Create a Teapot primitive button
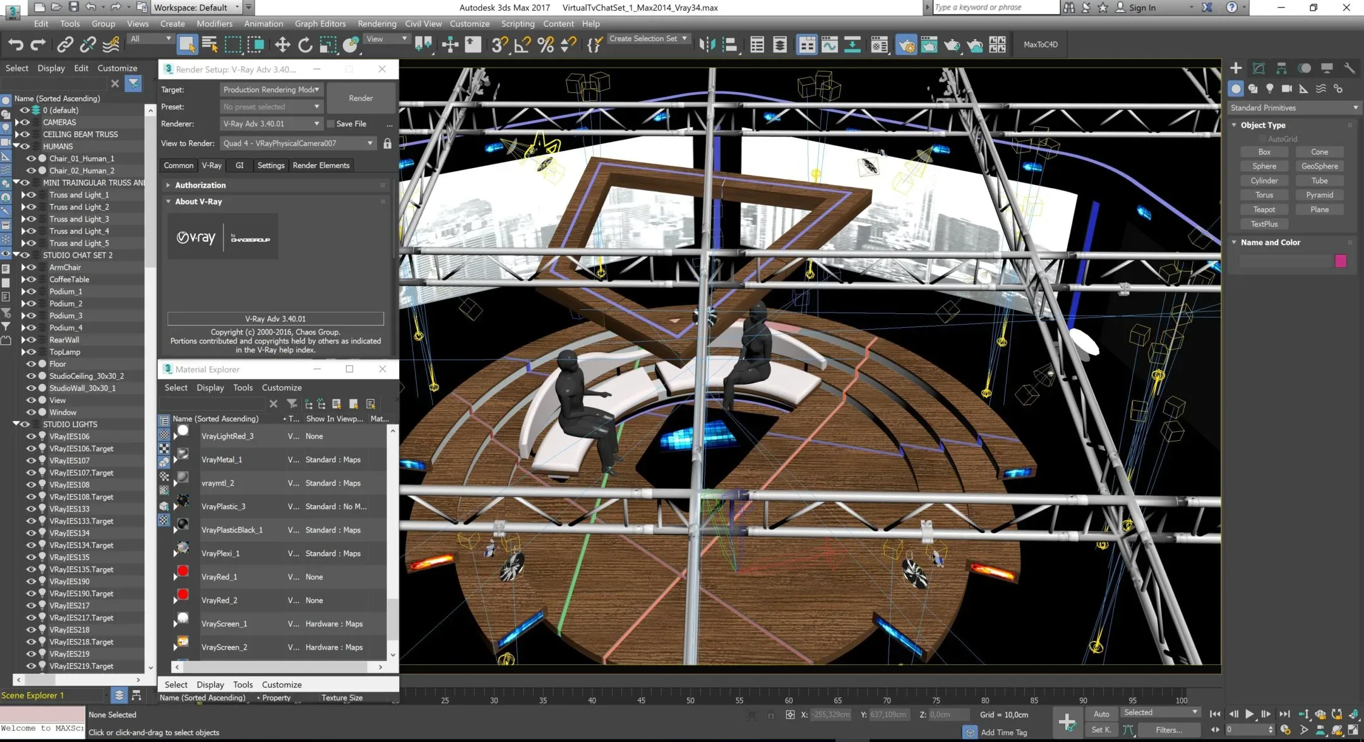 click(x=1264, y=210)
